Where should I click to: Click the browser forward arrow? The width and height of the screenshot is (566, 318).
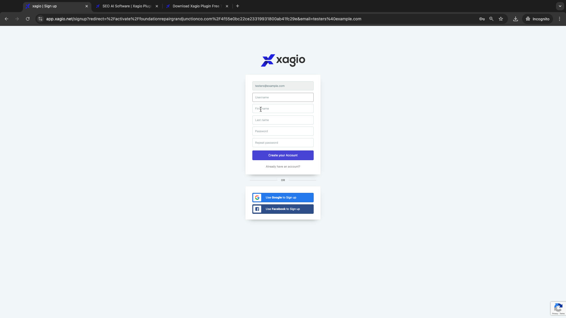pos(17,19)
